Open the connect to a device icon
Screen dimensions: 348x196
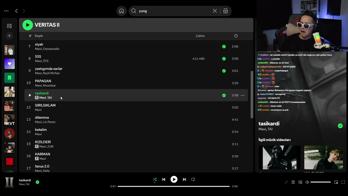[x=300, y=182]
